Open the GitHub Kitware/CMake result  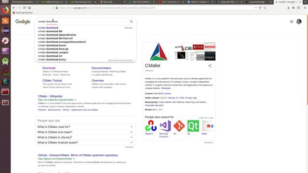point(78,155)
